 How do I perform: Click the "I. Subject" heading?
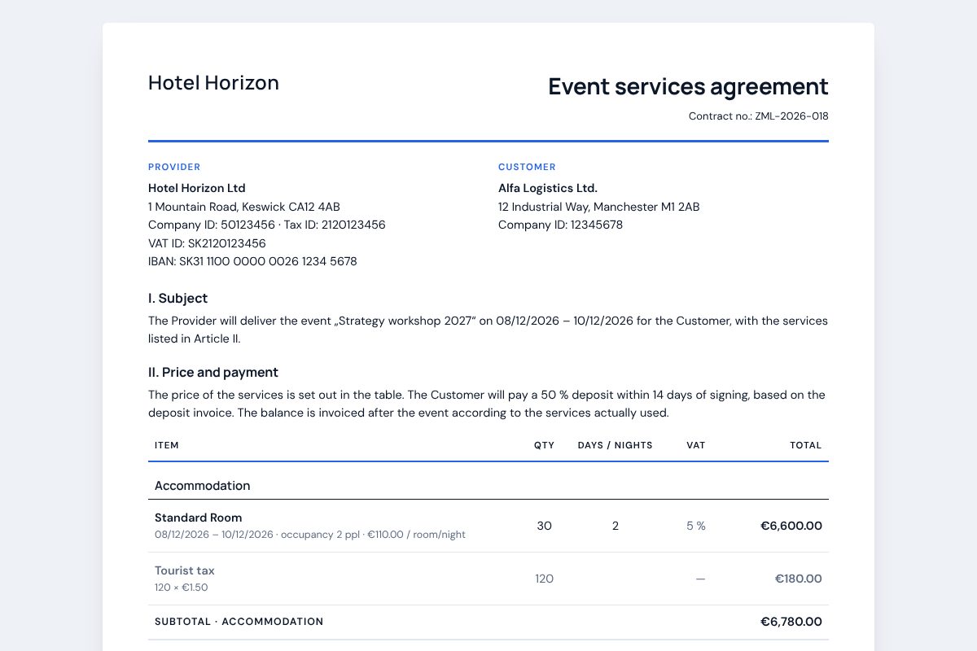coord(177,298)
